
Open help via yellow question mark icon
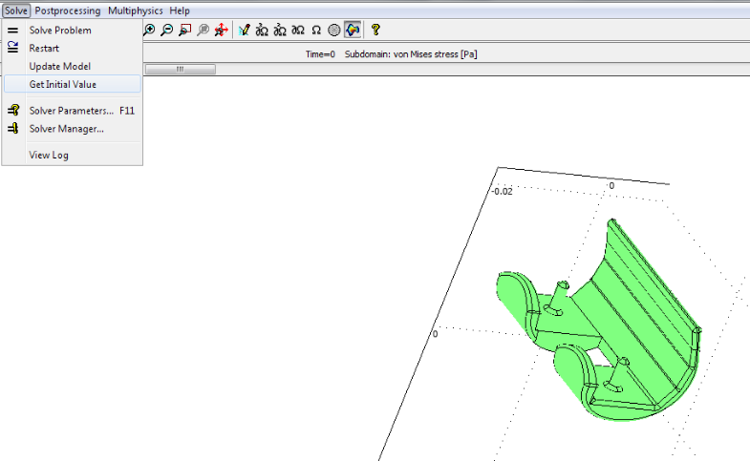(375, 31)
